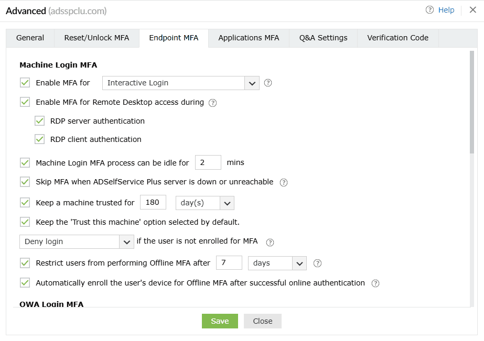Image resolution: width=484 pixels, height=341 pixels.
Task: Open the Deny login dropdown
Action: [x=126, y=241]
